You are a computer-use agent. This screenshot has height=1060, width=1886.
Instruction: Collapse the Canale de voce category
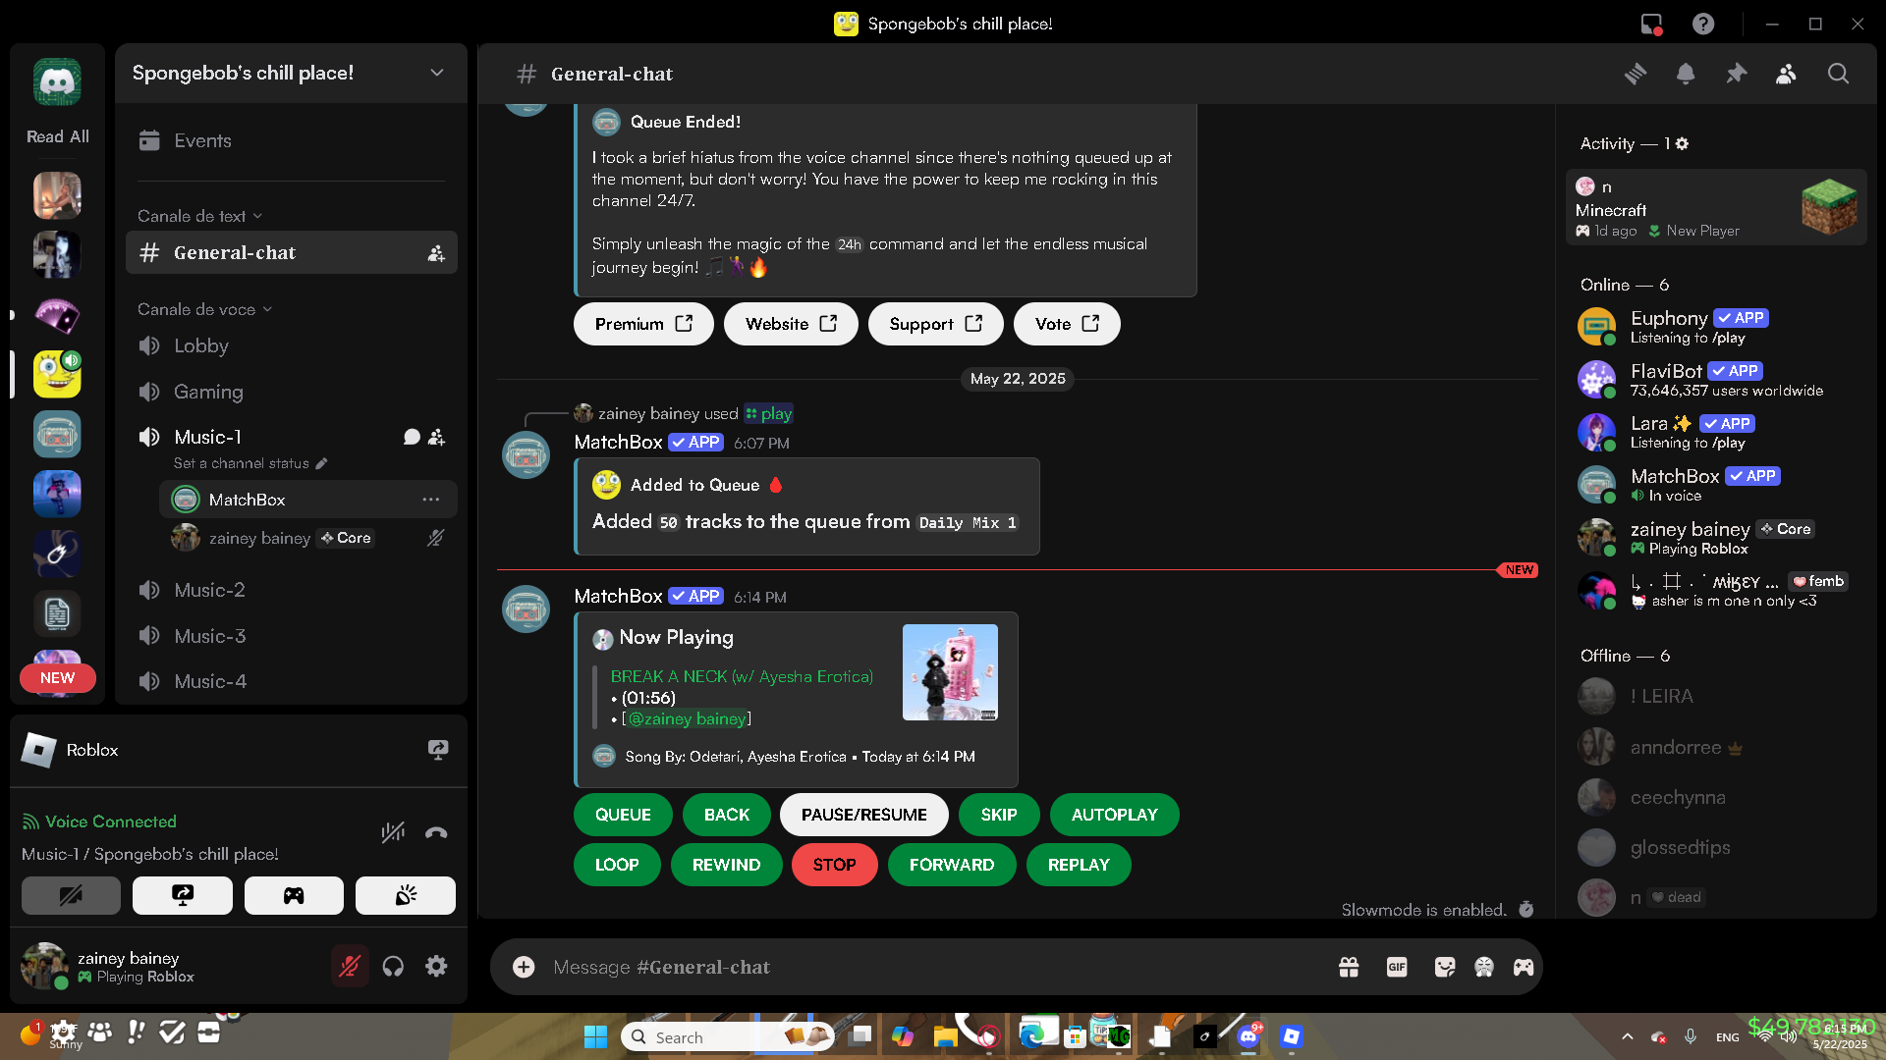(204, 309)
